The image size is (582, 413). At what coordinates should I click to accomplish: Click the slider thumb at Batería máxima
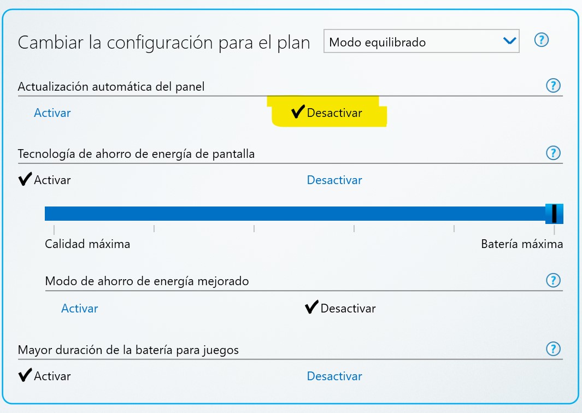(554, 214)
